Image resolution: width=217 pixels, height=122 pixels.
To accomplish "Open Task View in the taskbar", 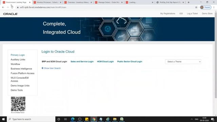I will [65, 119].
